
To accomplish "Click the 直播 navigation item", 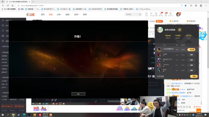I will point(51,15).
